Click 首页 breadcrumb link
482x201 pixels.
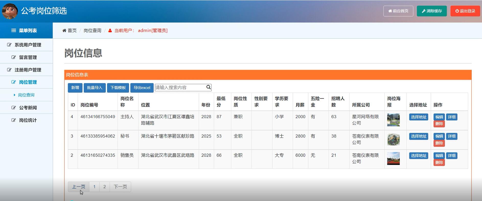tap(72, 31)
